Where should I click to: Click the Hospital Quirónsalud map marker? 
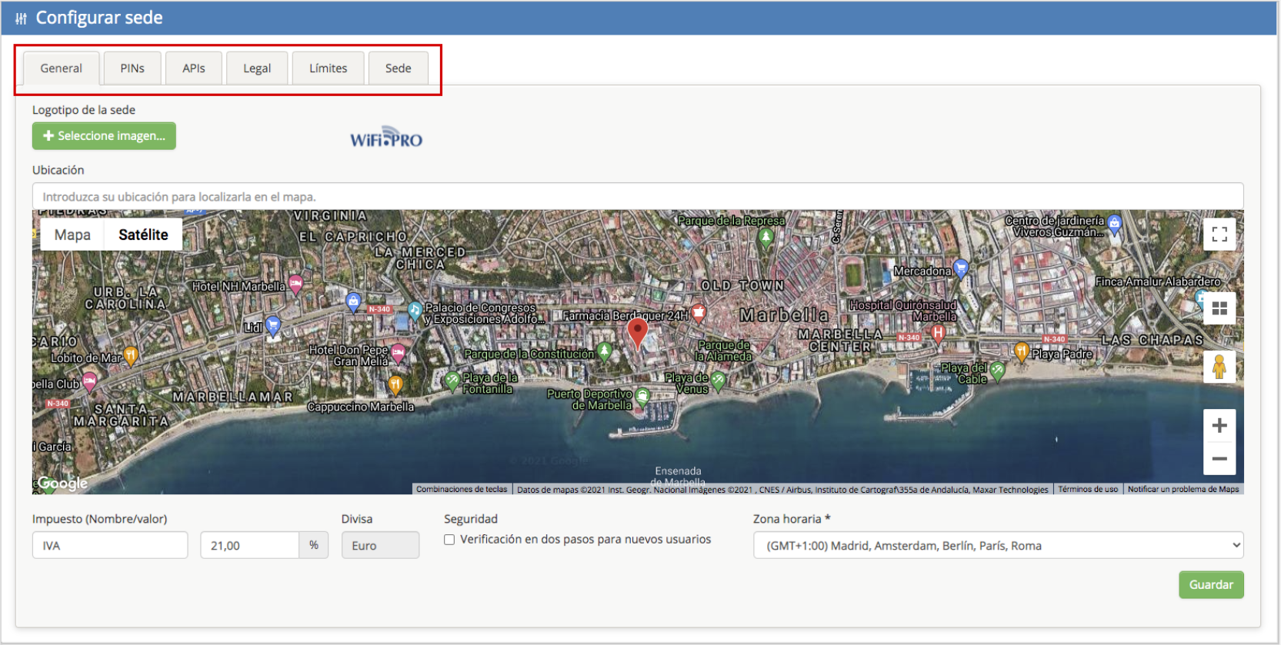point(937,333)
